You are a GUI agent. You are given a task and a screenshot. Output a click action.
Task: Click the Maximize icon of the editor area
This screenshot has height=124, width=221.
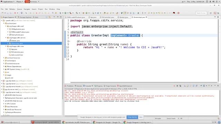coord(218,17)
